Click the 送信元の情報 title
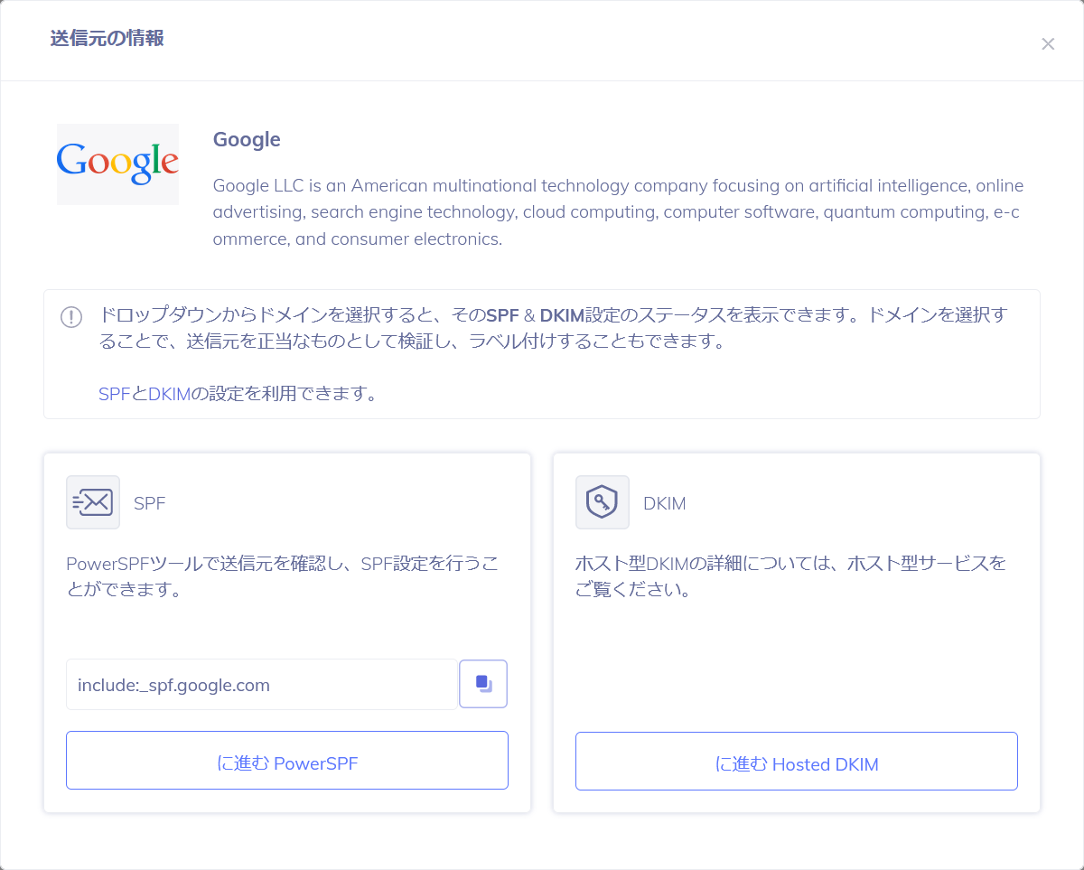This screenshot has height=870, width=1084. [107, 39]
